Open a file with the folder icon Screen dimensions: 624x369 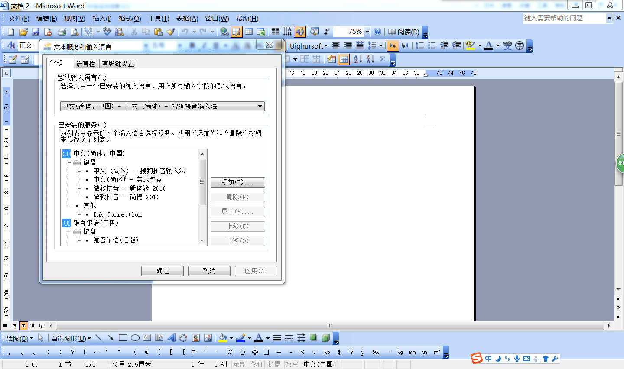[x=23, y=32]
